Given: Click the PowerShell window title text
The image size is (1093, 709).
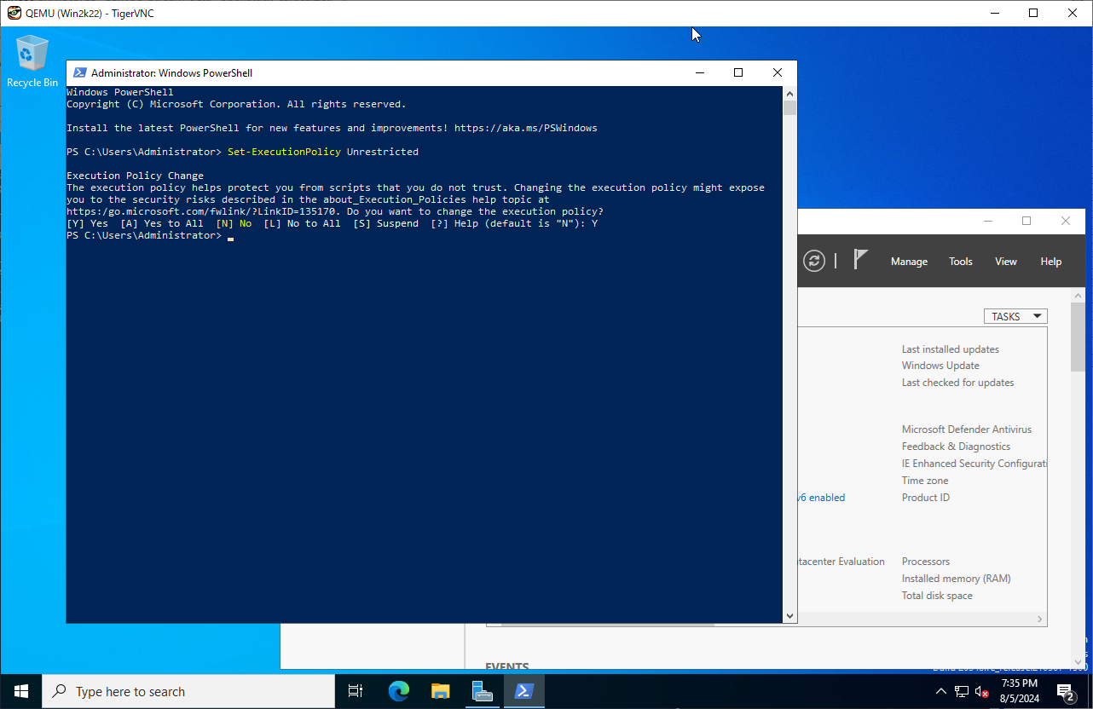Looking at the screenshot, I should point(171,73).
